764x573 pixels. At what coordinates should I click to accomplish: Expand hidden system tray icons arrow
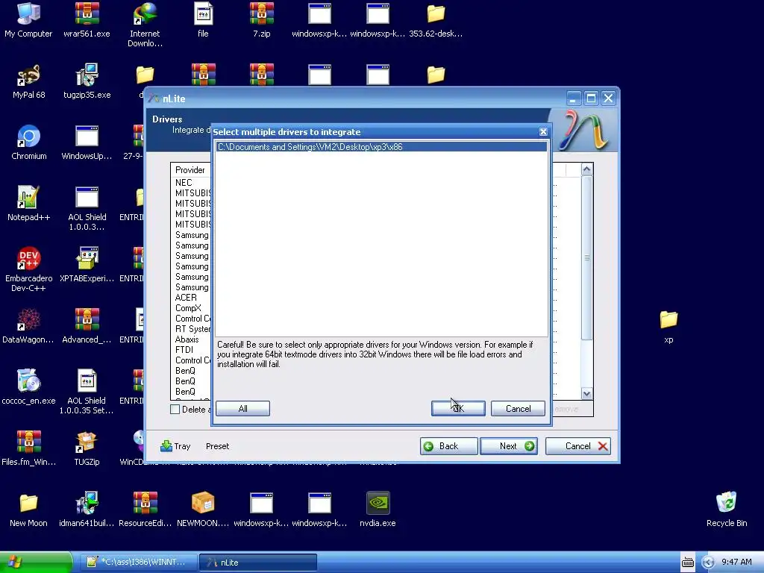707,563
